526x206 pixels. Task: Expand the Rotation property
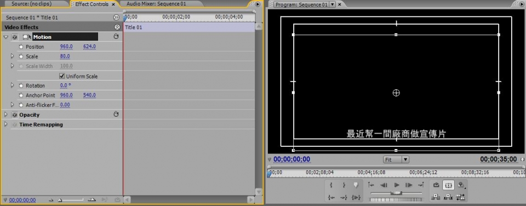[x=13, y=85]
